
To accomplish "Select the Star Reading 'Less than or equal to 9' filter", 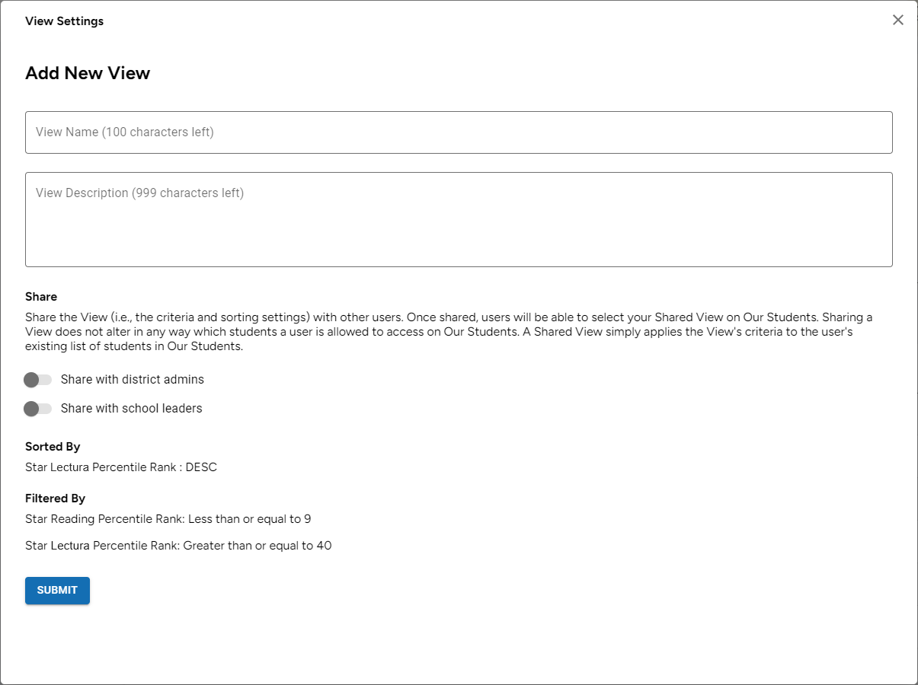I will [168, 519].
